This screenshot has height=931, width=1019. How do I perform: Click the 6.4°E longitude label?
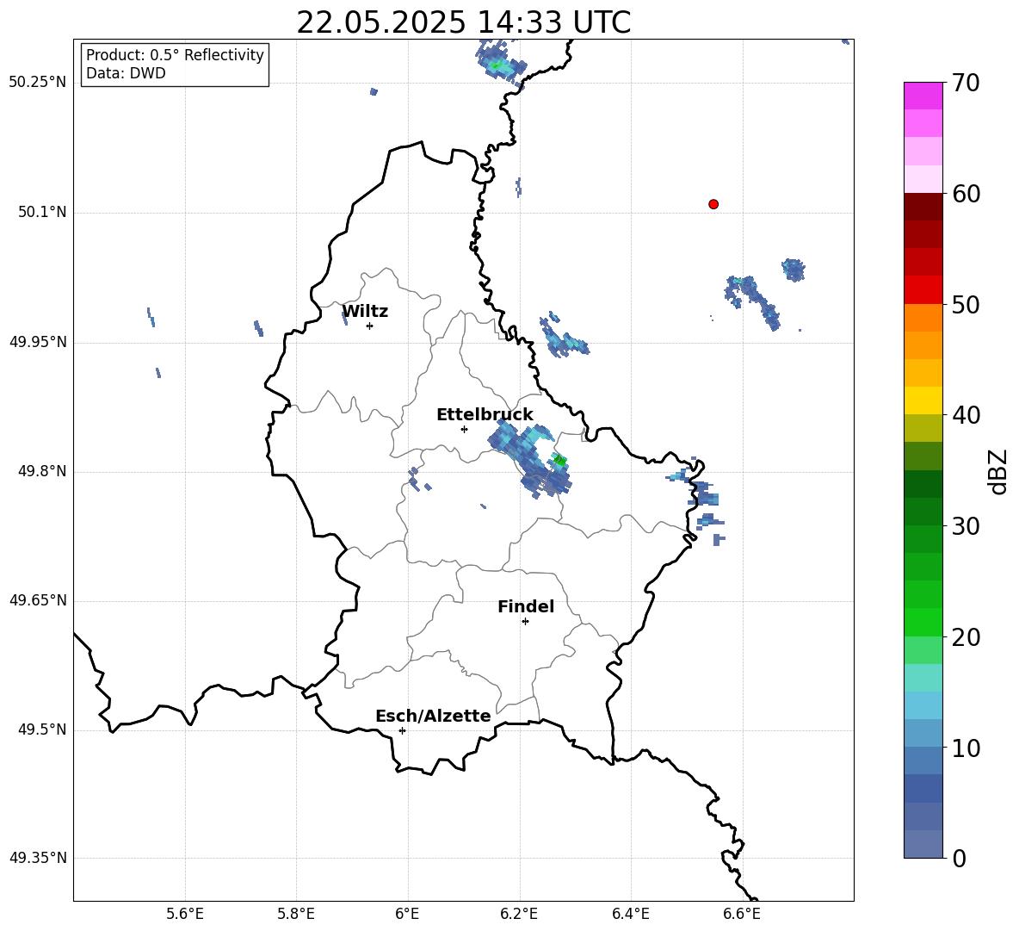point(630,914)
